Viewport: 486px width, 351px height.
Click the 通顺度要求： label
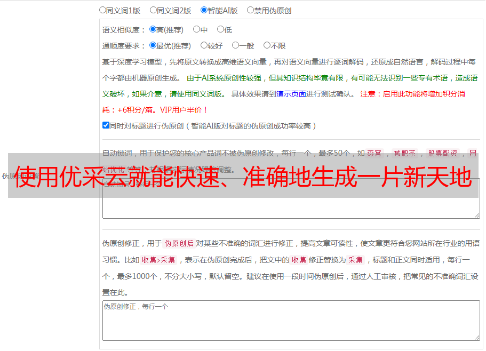tap(124, 46)
